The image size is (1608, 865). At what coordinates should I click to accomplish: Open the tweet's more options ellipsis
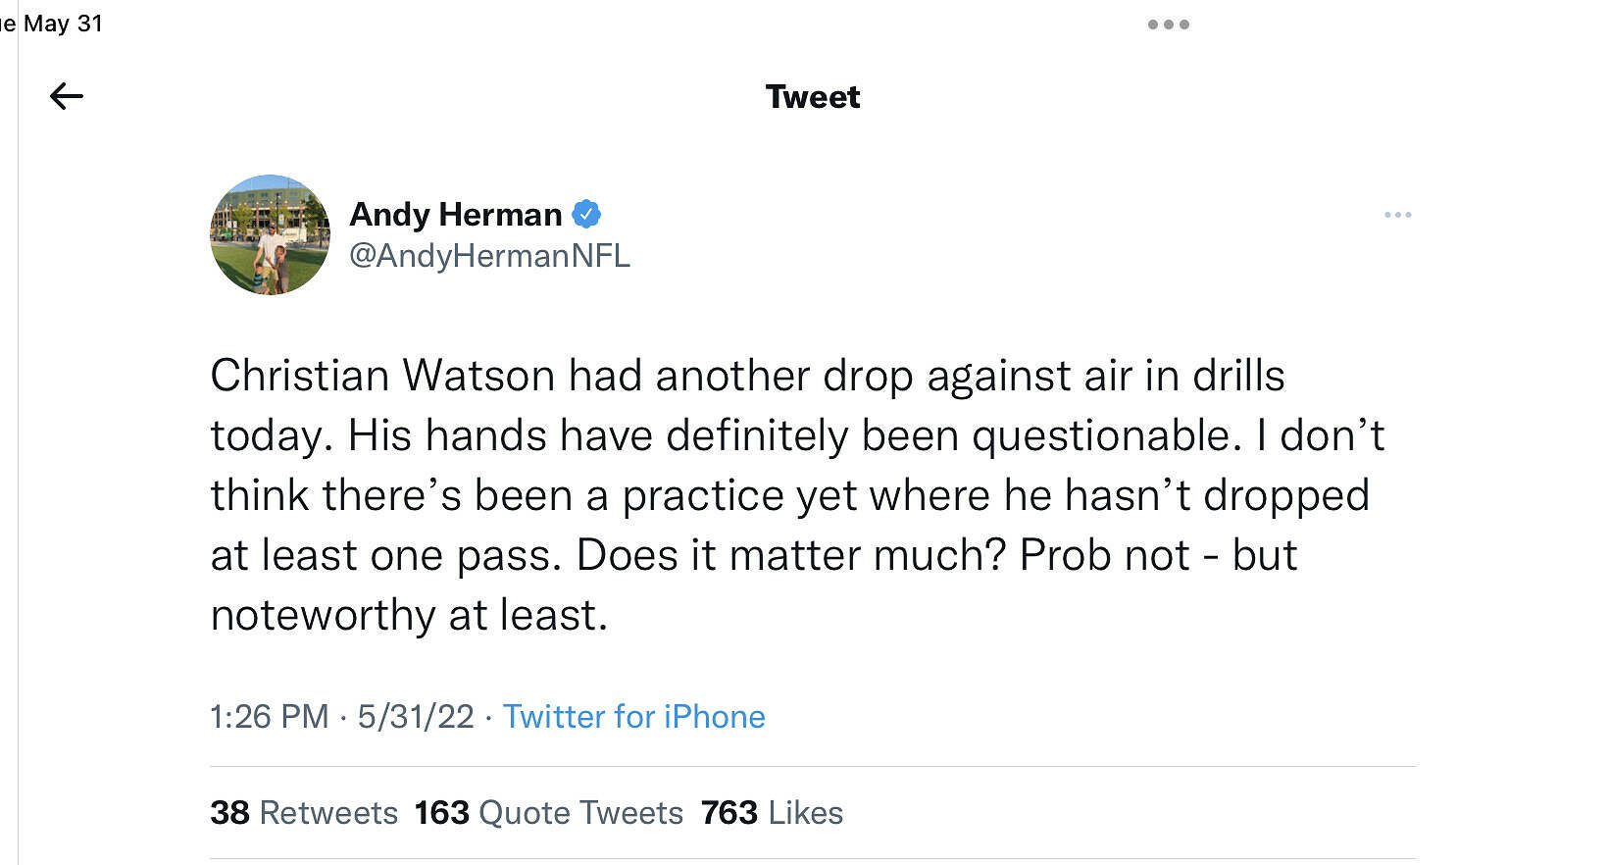pos(1397,215)
